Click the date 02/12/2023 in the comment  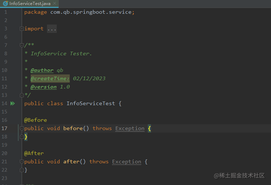(89, 79)
